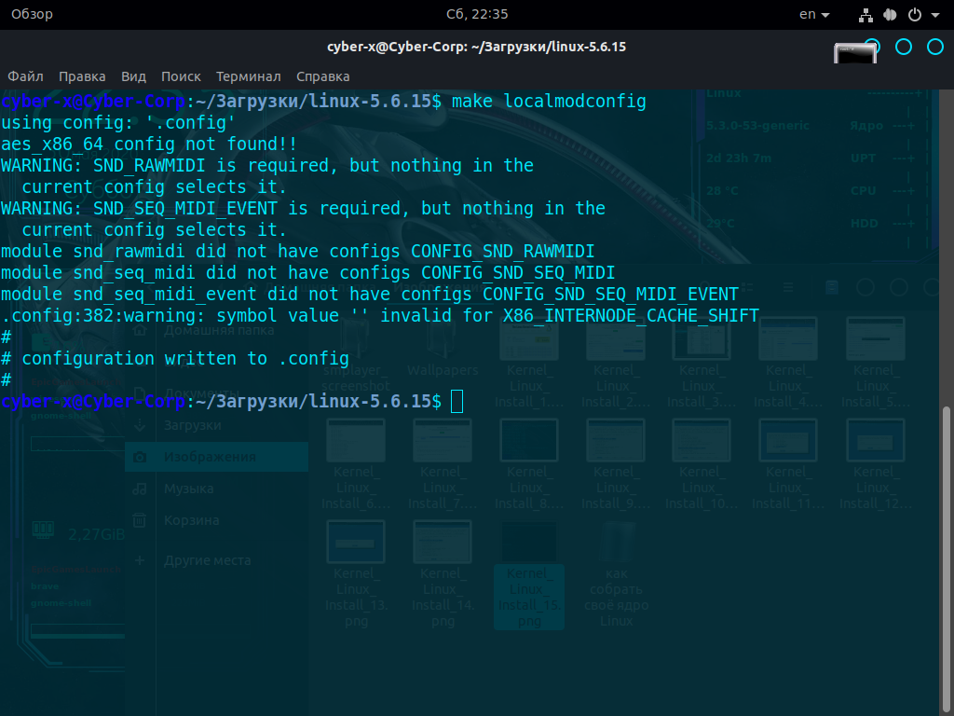This screenshot has height=716, width=954.
Task: Select Другие места in file manager sidebar behind
Action: pos(207,560)
